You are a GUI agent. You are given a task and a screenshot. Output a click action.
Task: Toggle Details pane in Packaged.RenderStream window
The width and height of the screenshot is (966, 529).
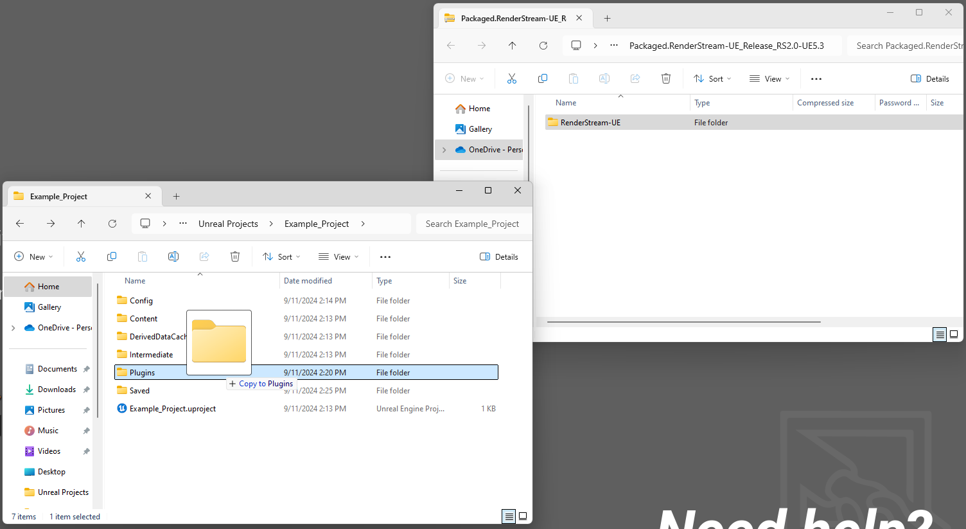930,78
